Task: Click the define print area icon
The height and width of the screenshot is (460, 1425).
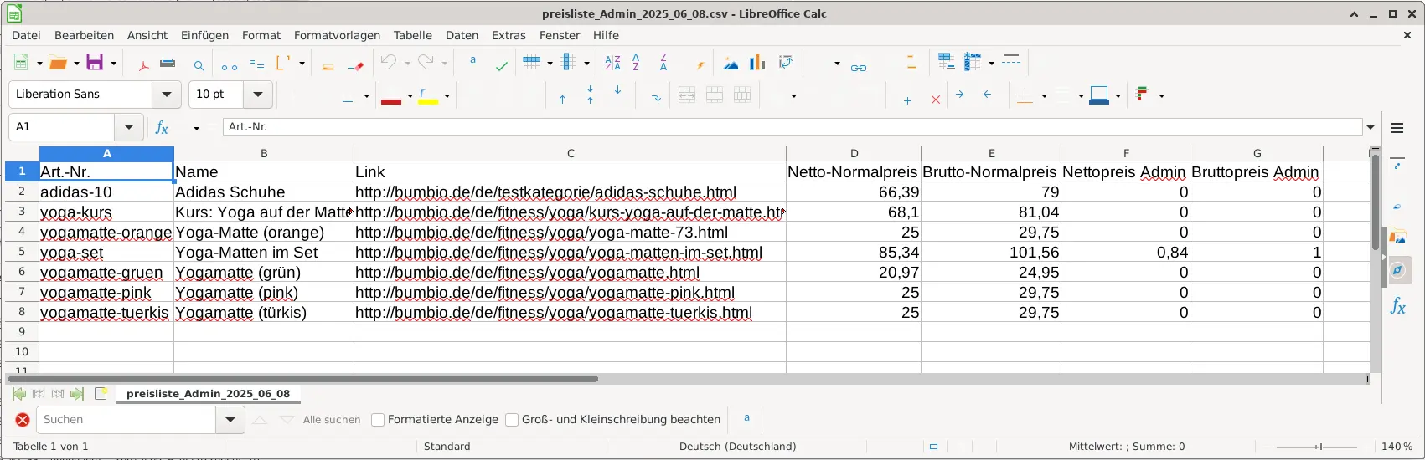Action: click(x=946, y=62)
